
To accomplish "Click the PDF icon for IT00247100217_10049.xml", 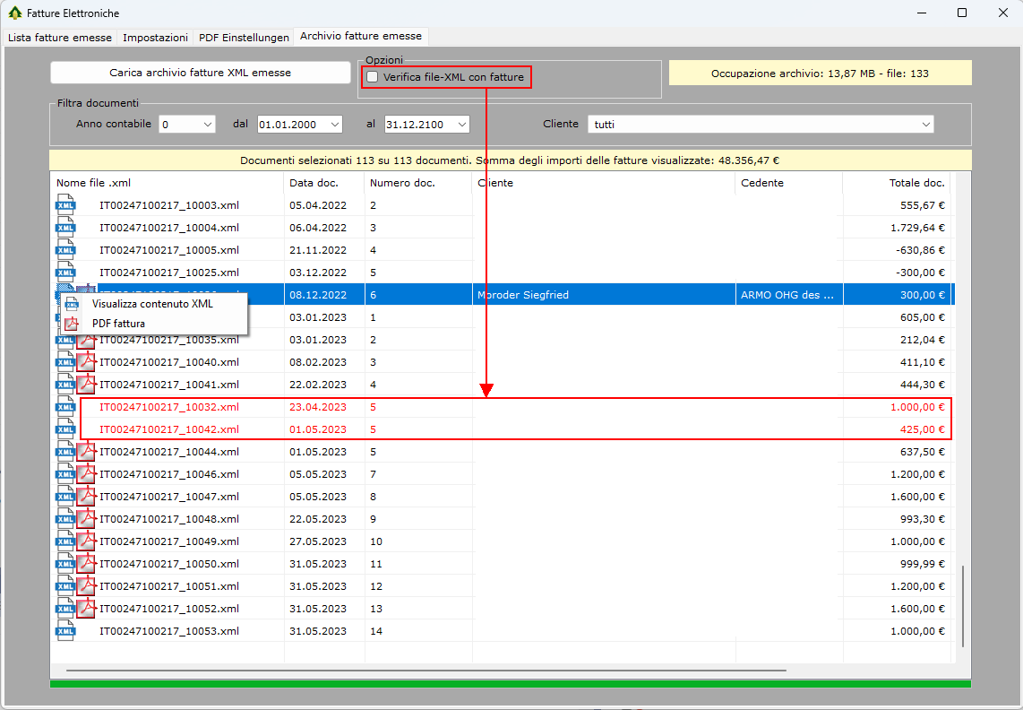I will [x=86, y=541].
